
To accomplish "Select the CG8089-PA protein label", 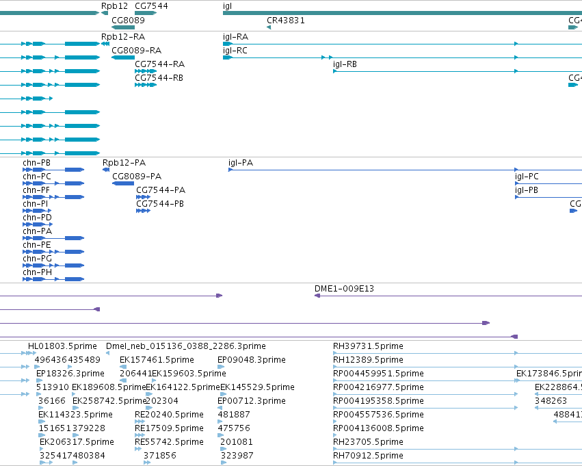I will point(137,177).
